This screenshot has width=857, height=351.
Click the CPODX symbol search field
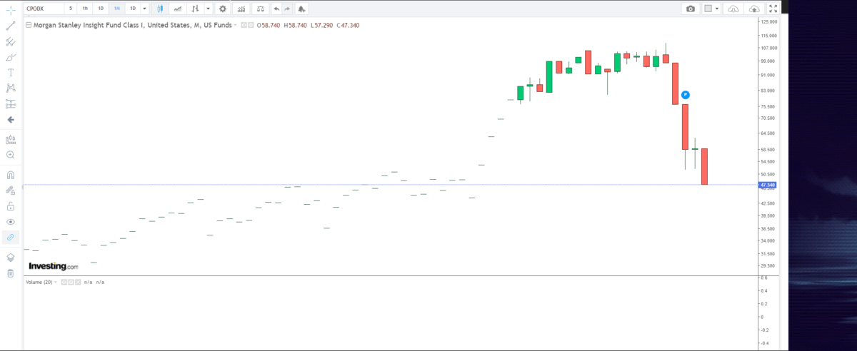coord(43,9)
